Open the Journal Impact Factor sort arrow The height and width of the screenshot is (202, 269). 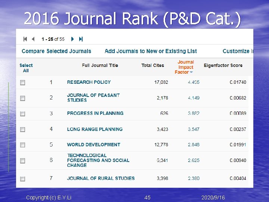[191, 72]
